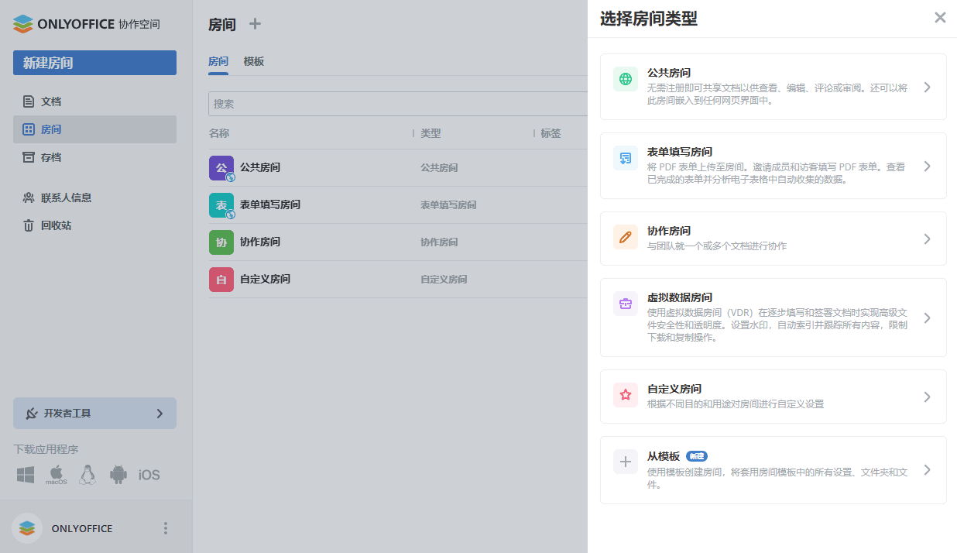
Task: Switch to the 模板 tab
Action: click(254, 61)
